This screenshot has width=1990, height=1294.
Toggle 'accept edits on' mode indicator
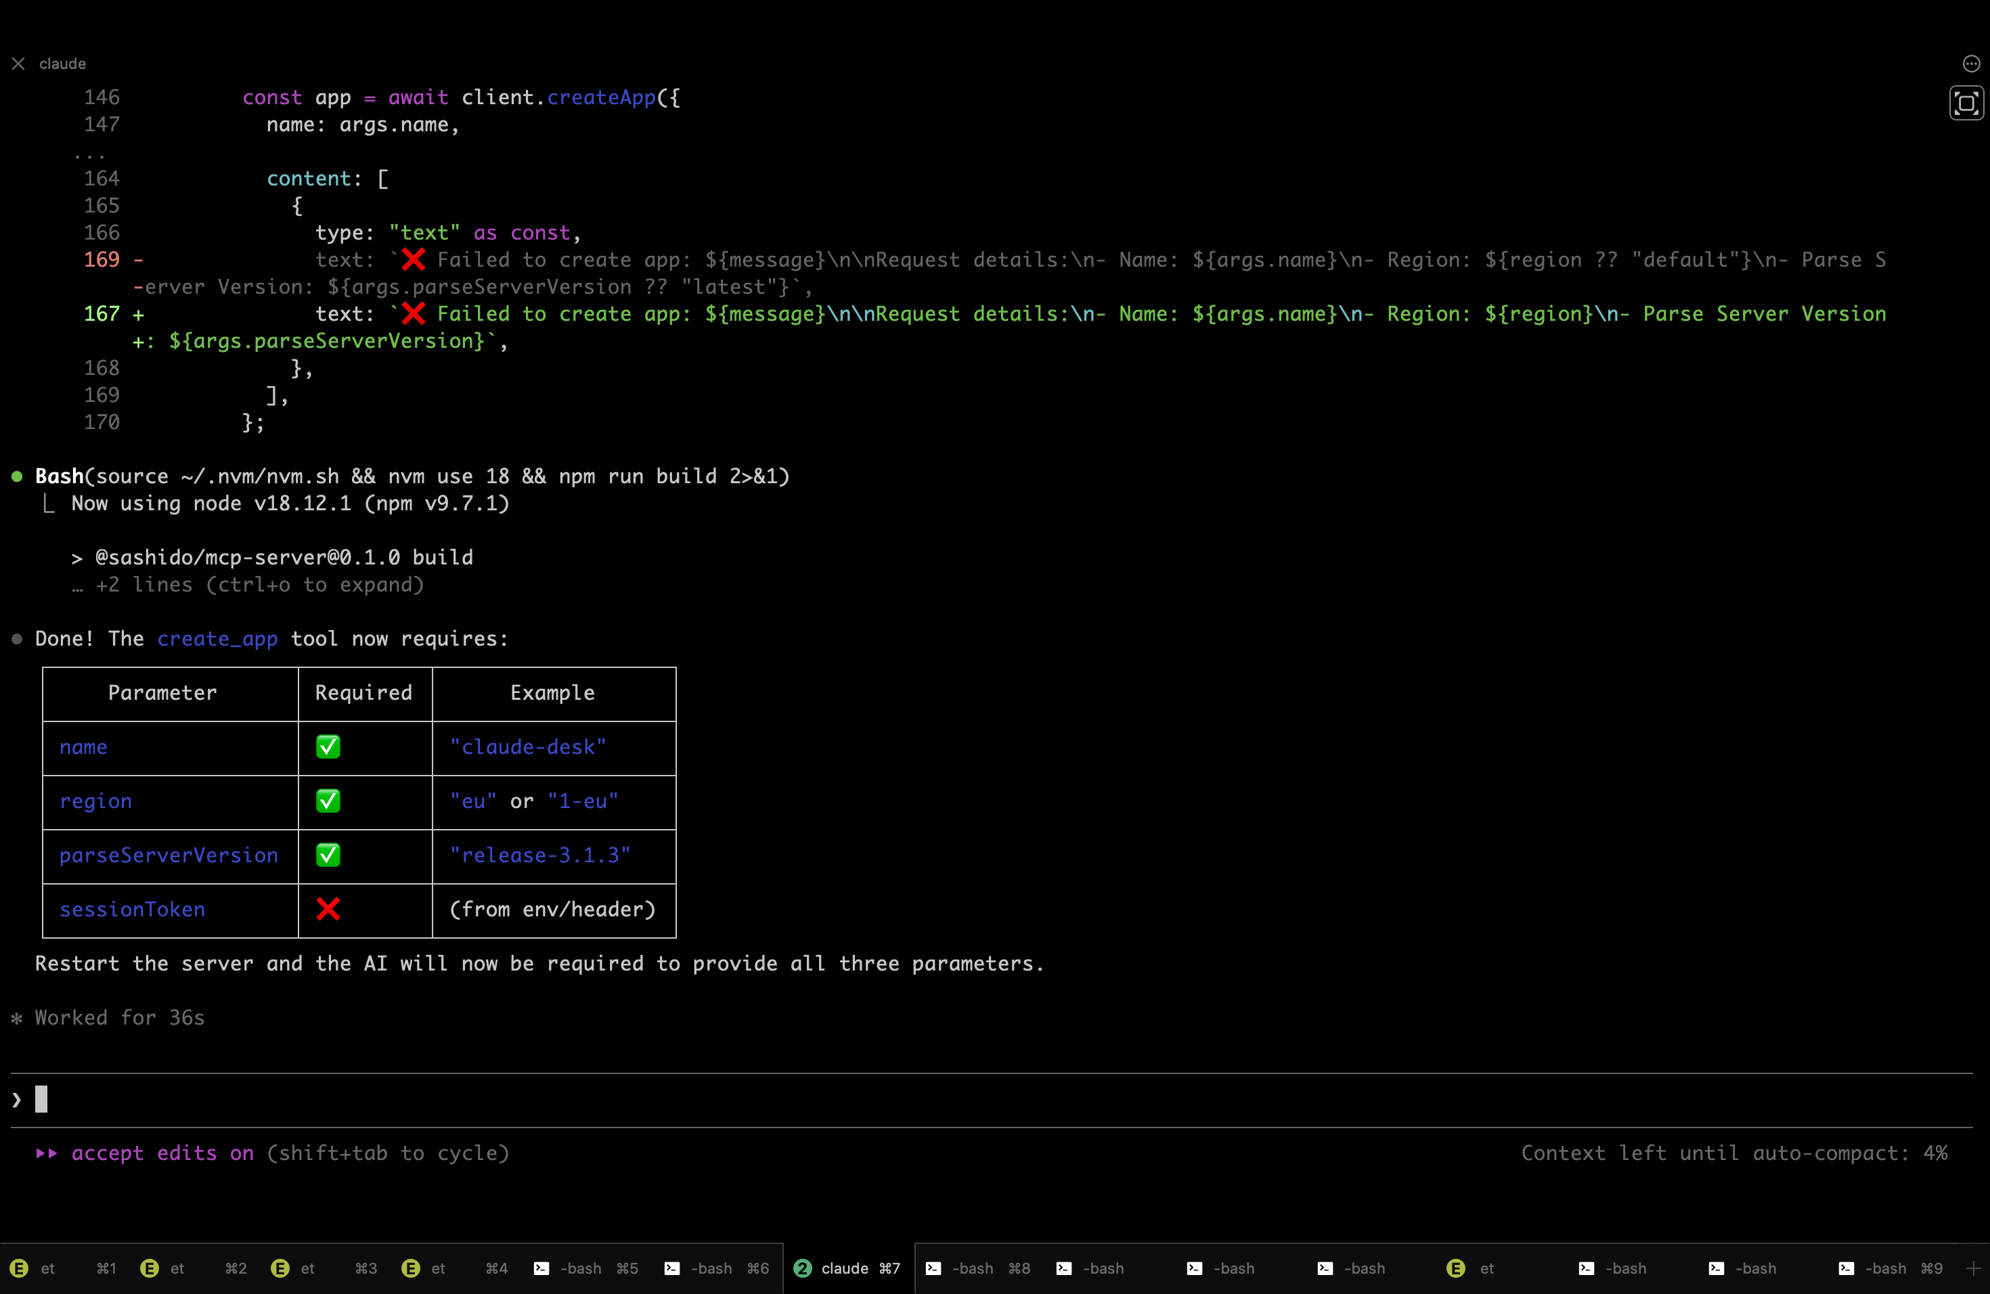point(162,1153)
